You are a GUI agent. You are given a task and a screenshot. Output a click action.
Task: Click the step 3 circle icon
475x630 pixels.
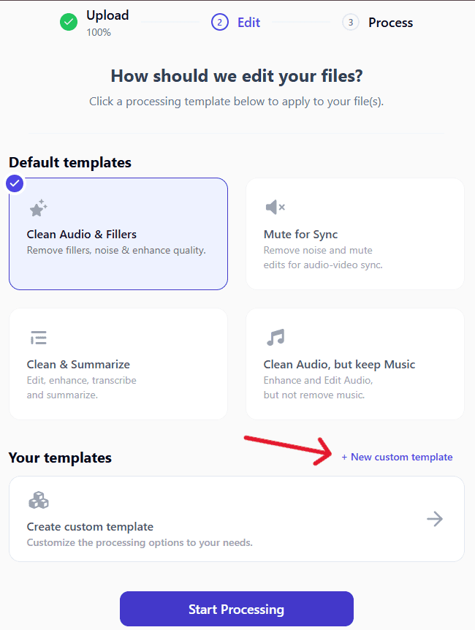[x=351, y=23]
